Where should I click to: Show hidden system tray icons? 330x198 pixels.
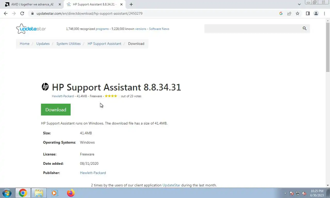coord(285,193)
